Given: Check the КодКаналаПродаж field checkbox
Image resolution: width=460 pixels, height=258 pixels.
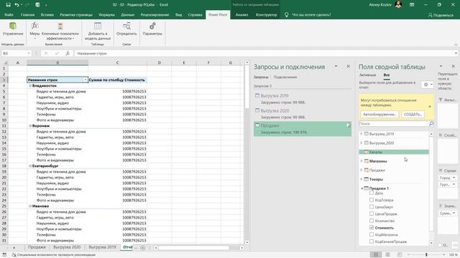Looking at the screenshot, I should click(x=372, y=242).
